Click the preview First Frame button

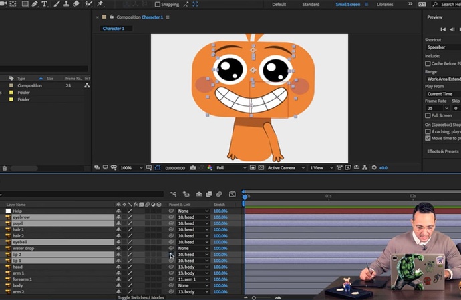[443, 29]
